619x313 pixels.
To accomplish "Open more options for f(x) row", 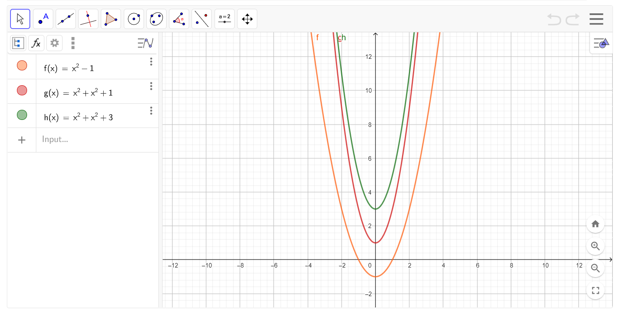I will (151, 62).
